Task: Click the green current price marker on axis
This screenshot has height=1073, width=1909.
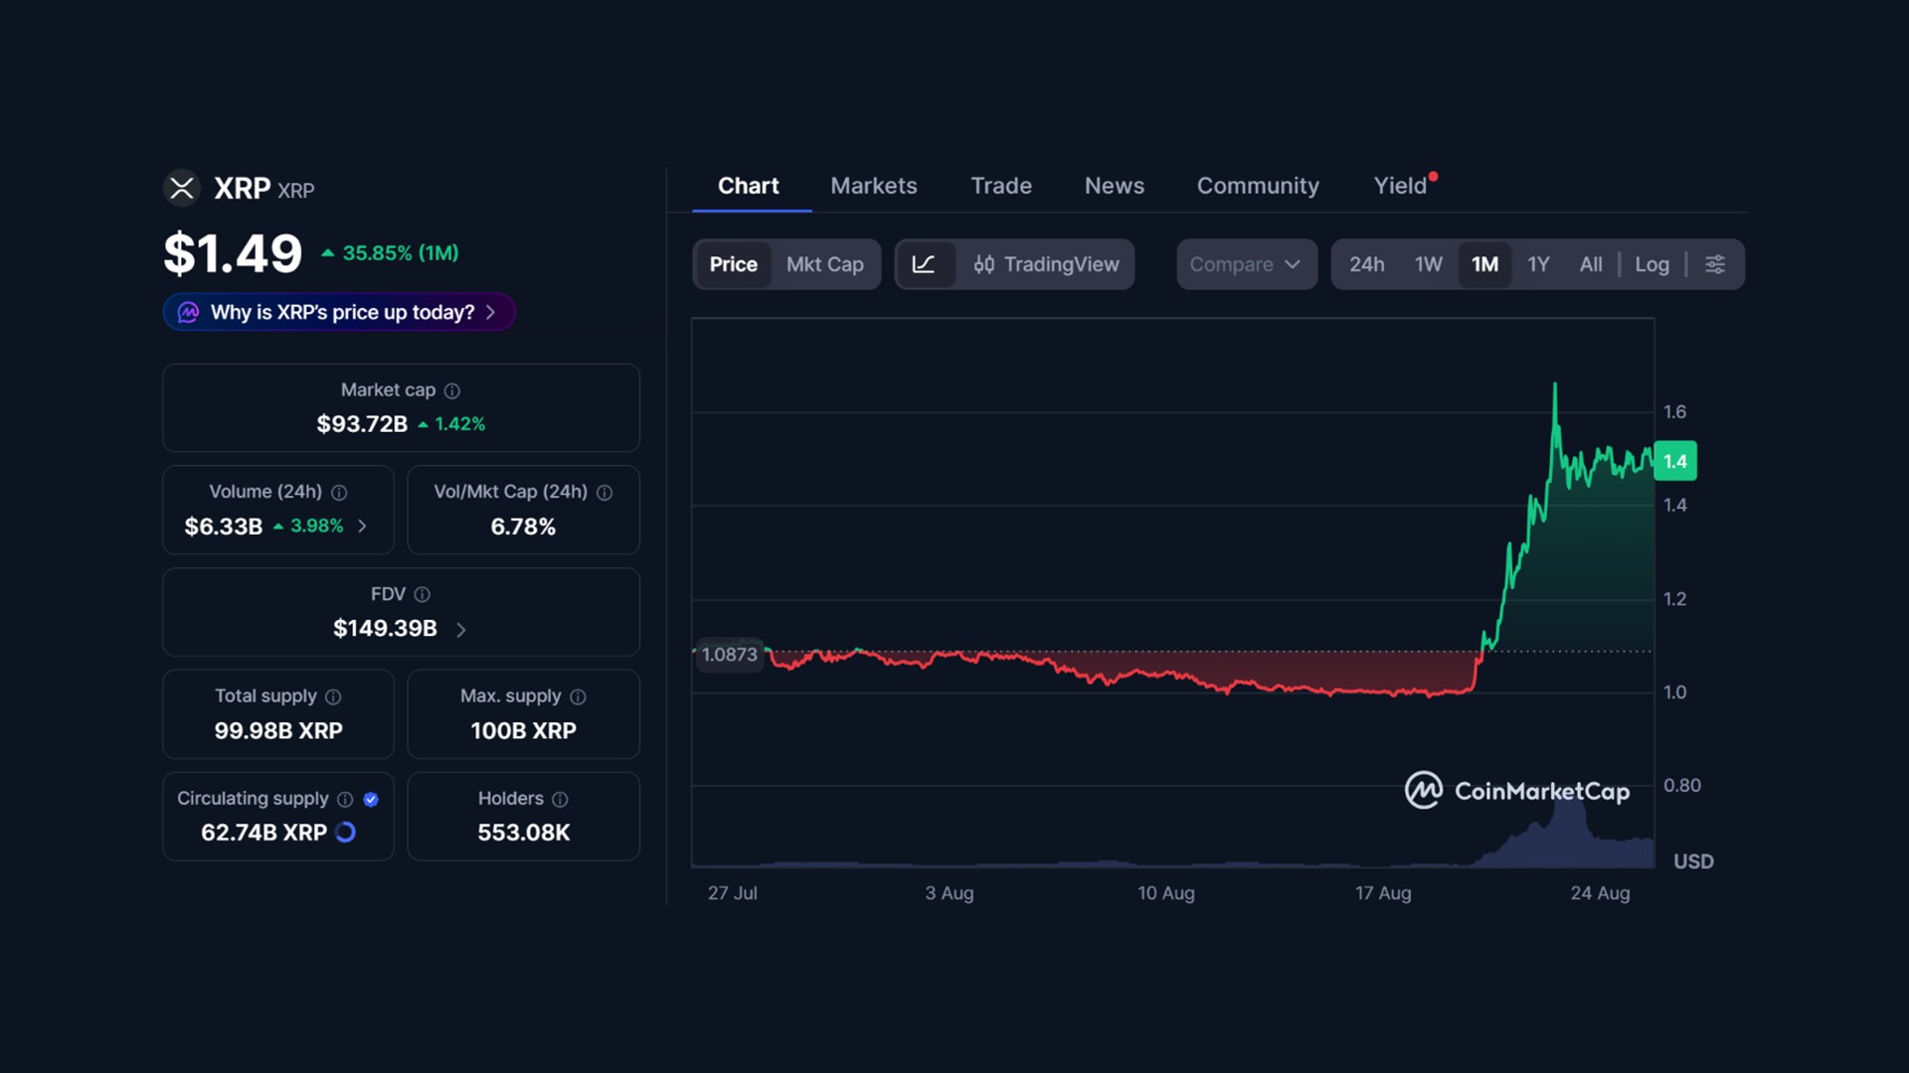Action: pos(1675,461)
